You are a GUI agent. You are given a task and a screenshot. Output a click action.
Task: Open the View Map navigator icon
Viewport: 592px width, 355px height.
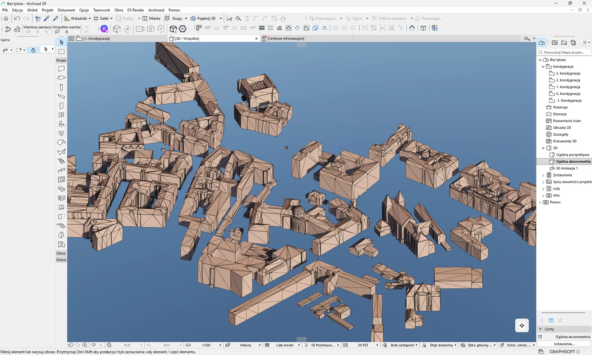click(554, 43)
